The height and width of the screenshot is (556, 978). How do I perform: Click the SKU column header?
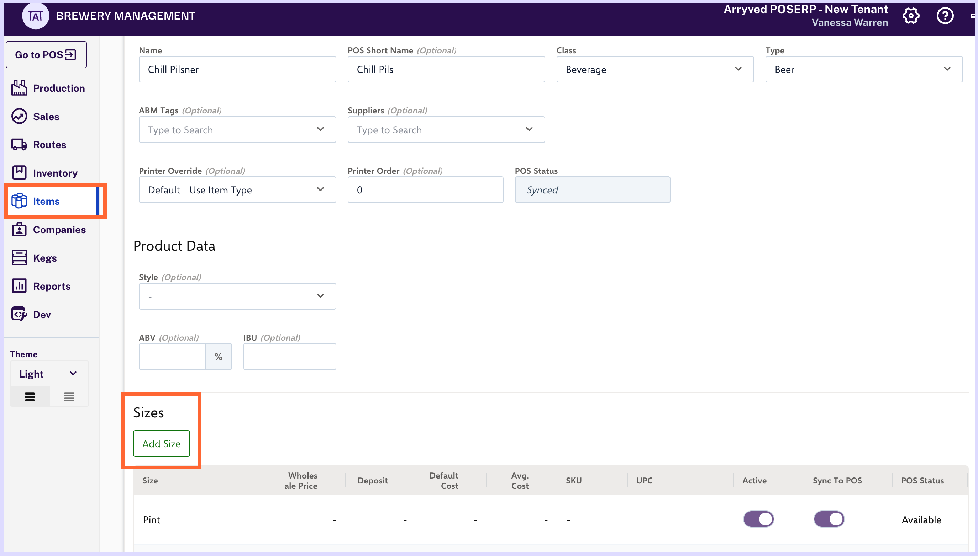(x=574, y=480)
